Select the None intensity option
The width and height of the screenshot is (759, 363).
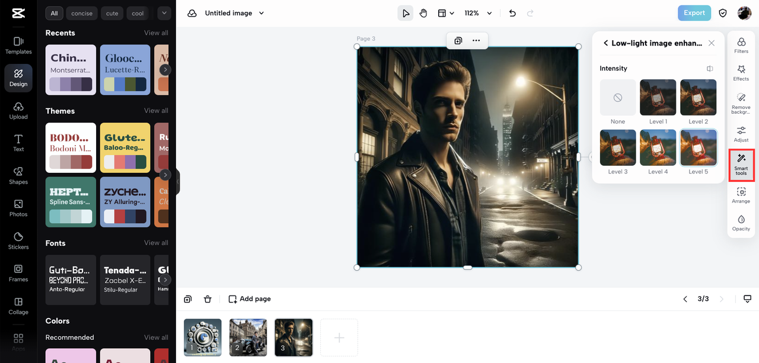tap(617, 98)
